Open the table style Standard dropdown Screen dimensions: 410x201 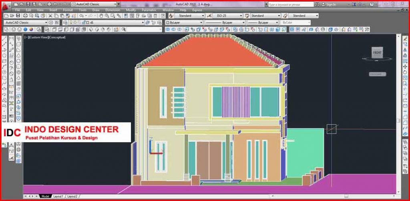(265, 16)
